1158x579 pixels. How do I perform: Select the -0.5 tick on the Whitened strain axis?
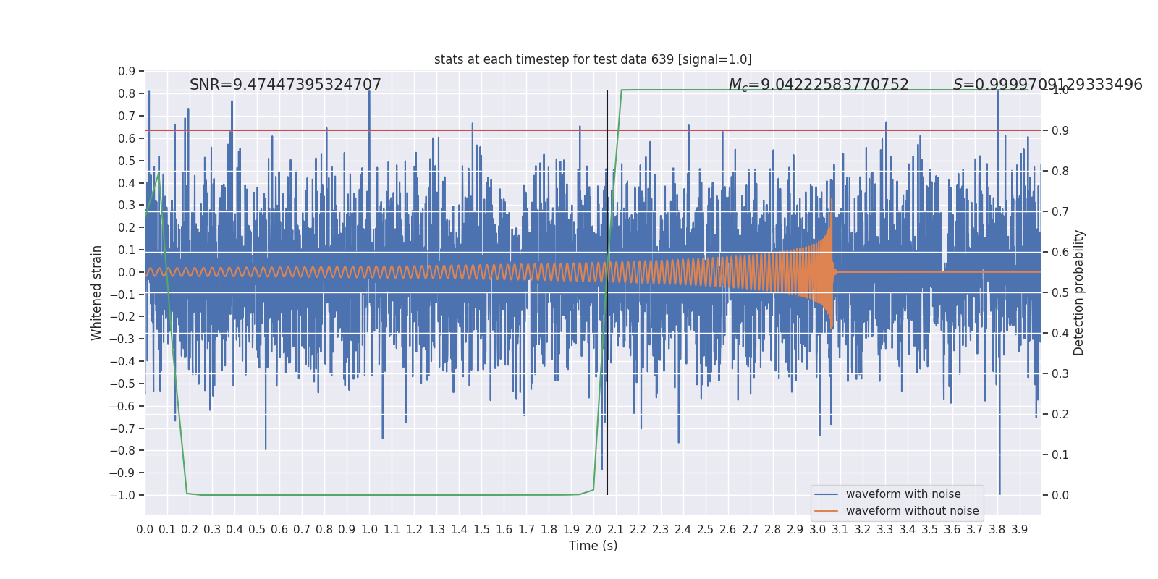pyautogui.click(x=122, y=384)
